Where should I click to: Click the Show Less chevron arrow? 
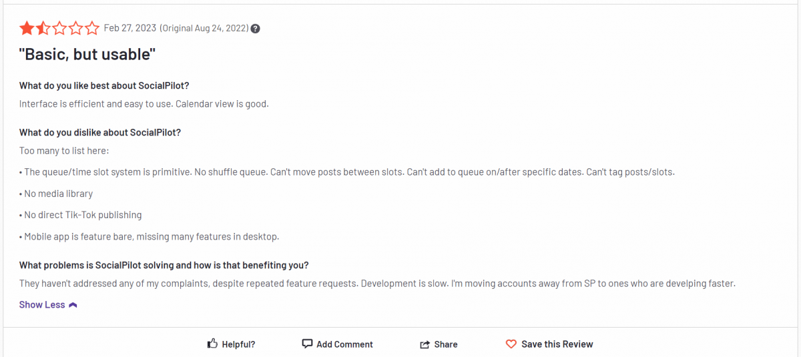[x=73, y=305]
